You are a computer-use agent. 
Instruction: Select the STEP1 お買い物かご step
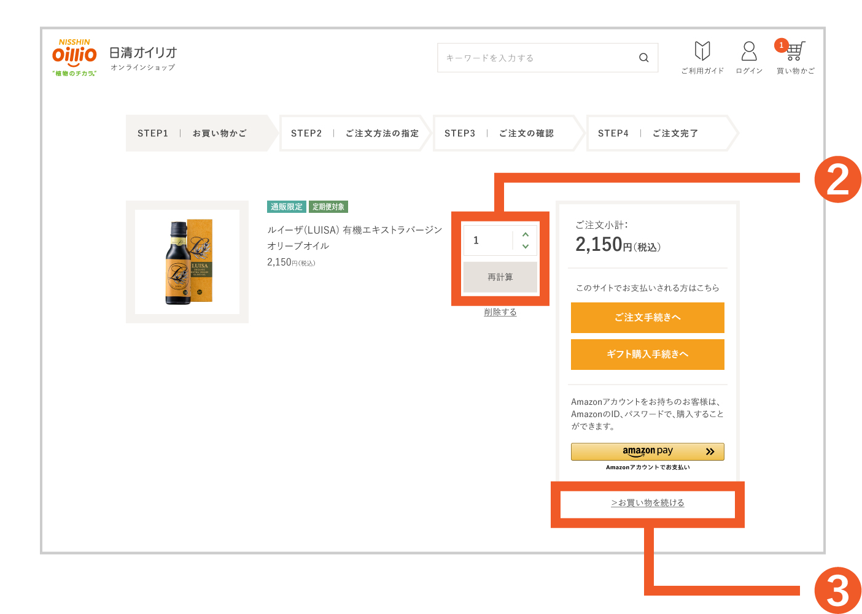(x=202, y=133)
